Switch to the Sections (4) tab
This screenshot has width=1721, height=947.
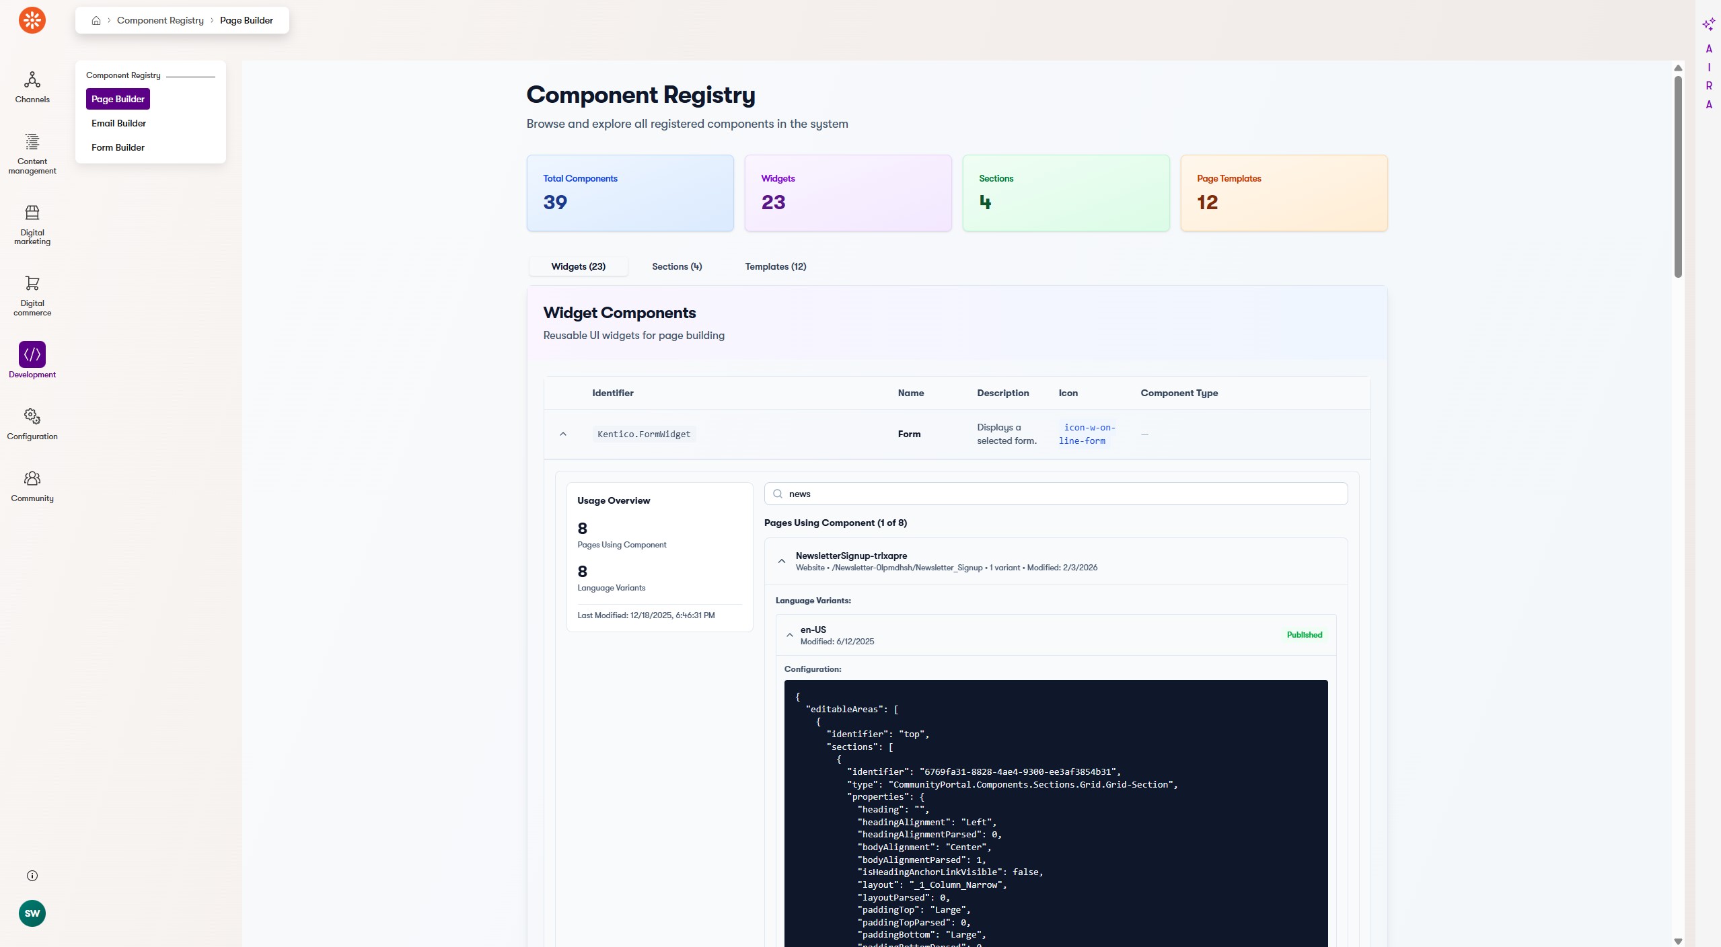coord(677,266)
